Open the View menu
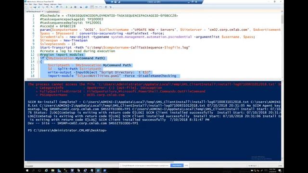The height and width of the screenshot is (173, 308). (35, 4)
